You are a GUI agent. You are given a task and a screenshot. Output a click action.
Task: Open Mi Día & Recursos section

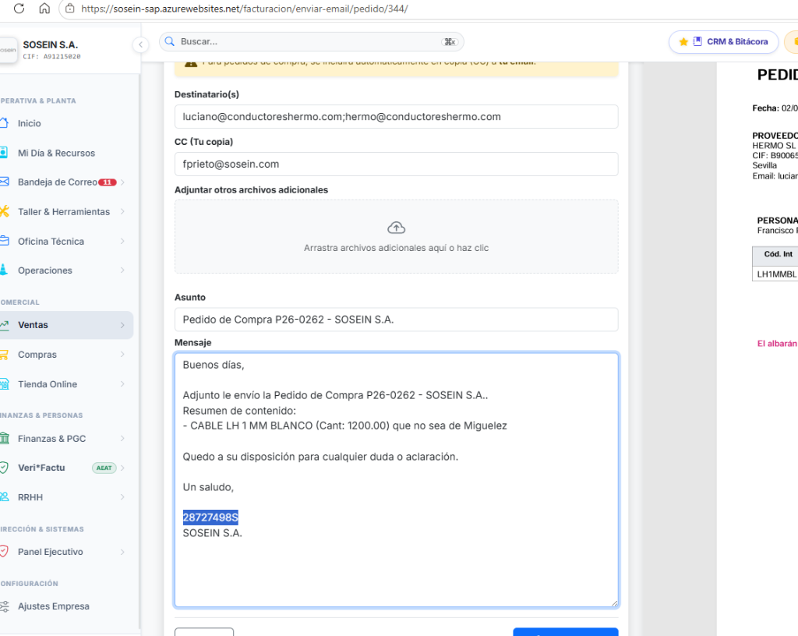pos(67,153)
